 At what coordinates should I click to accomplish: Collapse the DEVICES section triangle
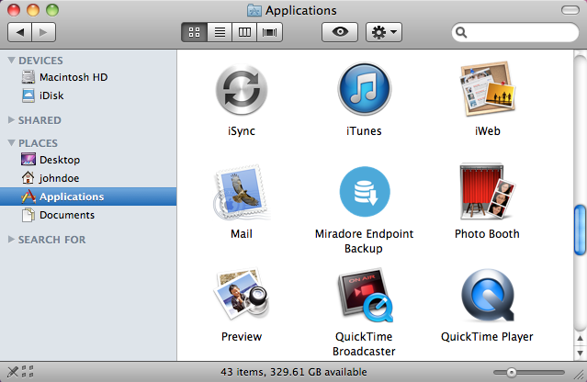11,61
